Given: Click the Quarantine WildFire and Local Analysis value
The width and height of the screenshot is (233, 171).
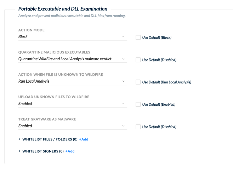Looking at the screenshot, I should click(65, 59).
